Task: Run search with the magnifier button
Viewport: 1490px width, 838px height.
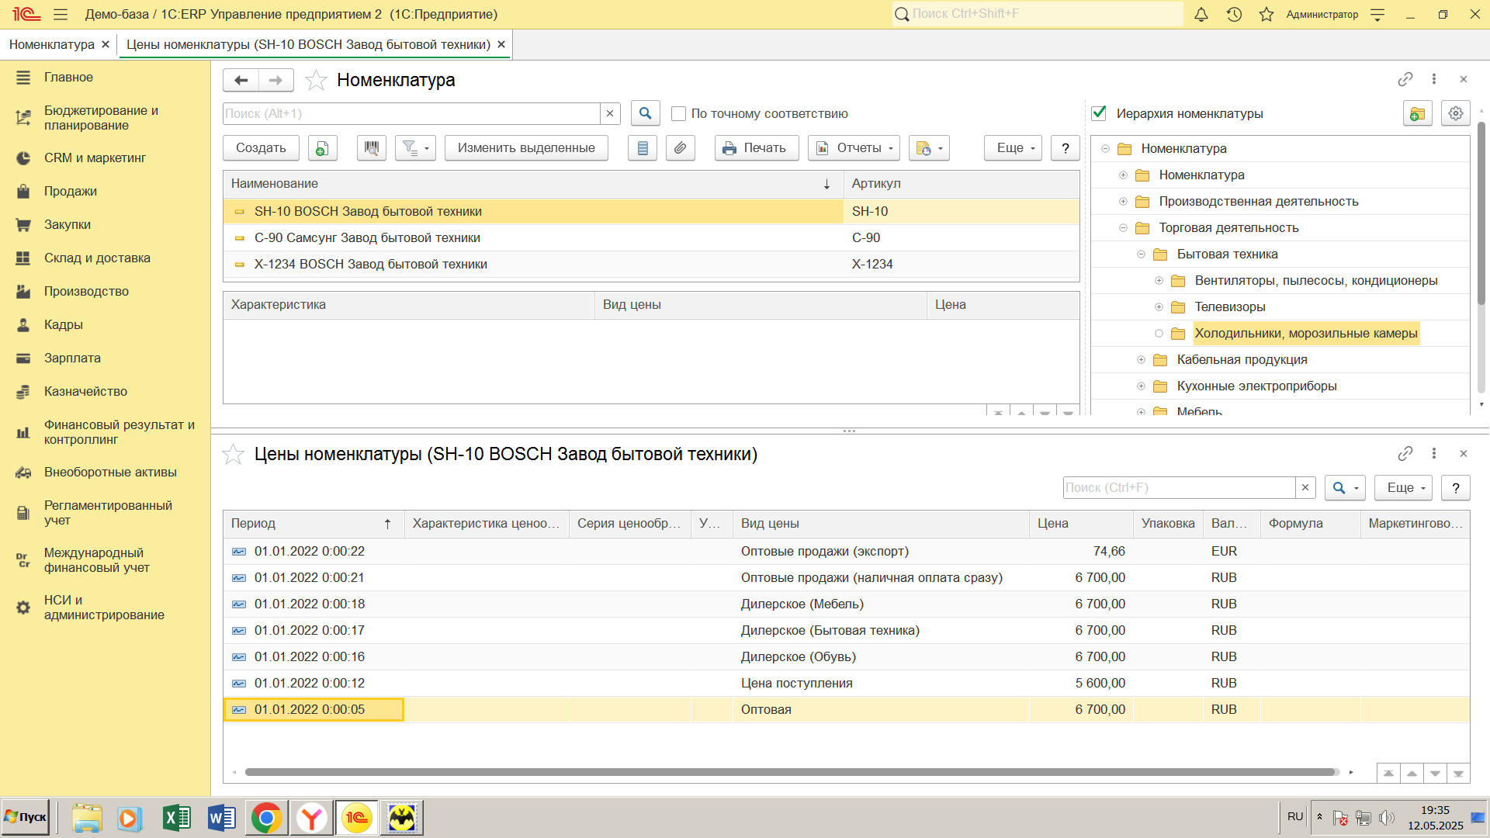Action: (645, 113)
